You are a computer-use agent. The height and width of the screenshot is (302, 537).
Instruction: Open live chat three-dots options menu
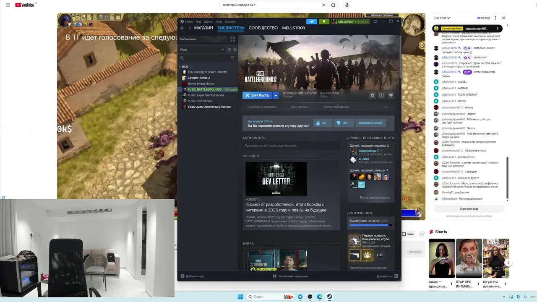[495, 18]
